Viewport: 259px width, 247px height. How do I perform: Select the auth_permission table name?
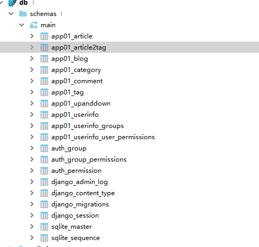click(76, 171)
